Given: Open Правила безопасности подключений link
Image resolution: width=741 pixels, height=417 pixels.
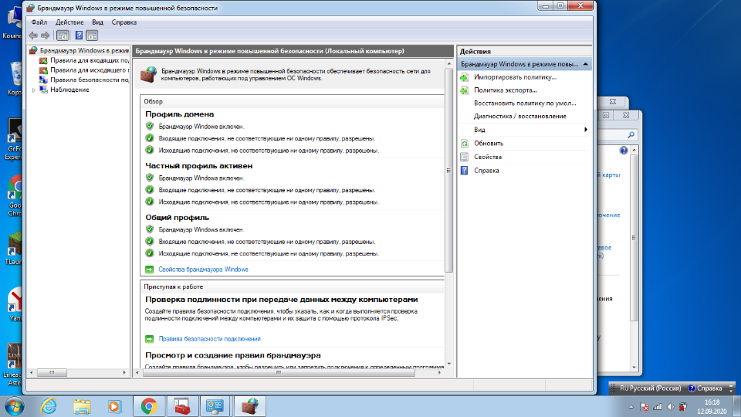Looking at the screenshot, I should 209,339.
